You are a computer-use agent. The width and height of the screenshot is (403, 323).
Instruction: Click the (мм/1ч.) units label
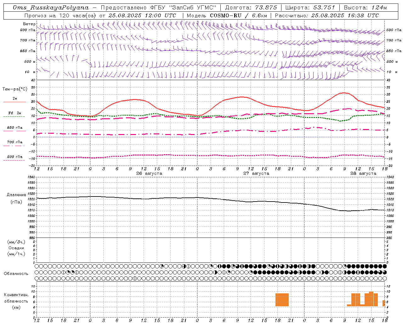coord(16,254)
